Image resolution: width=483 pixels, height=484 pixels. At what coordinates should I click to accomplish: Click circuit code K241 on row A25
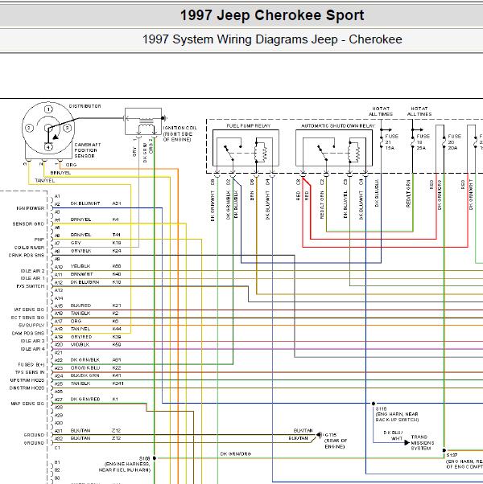pyautogui.click(x=118, y=384)
